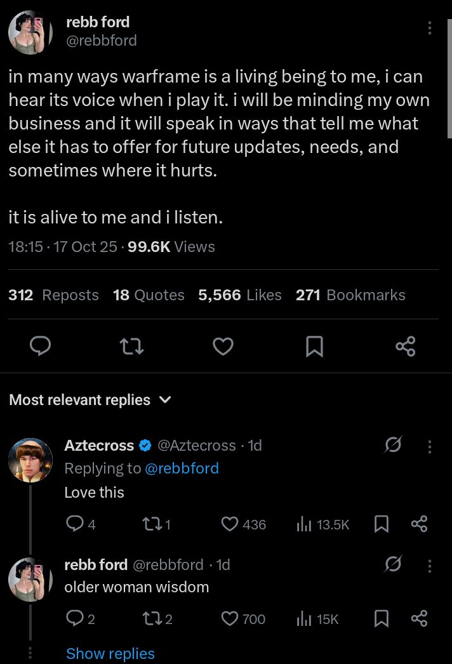Open three-dot menu on Aztecross reply
The image size is (452, 664).
tap(430, 446)
